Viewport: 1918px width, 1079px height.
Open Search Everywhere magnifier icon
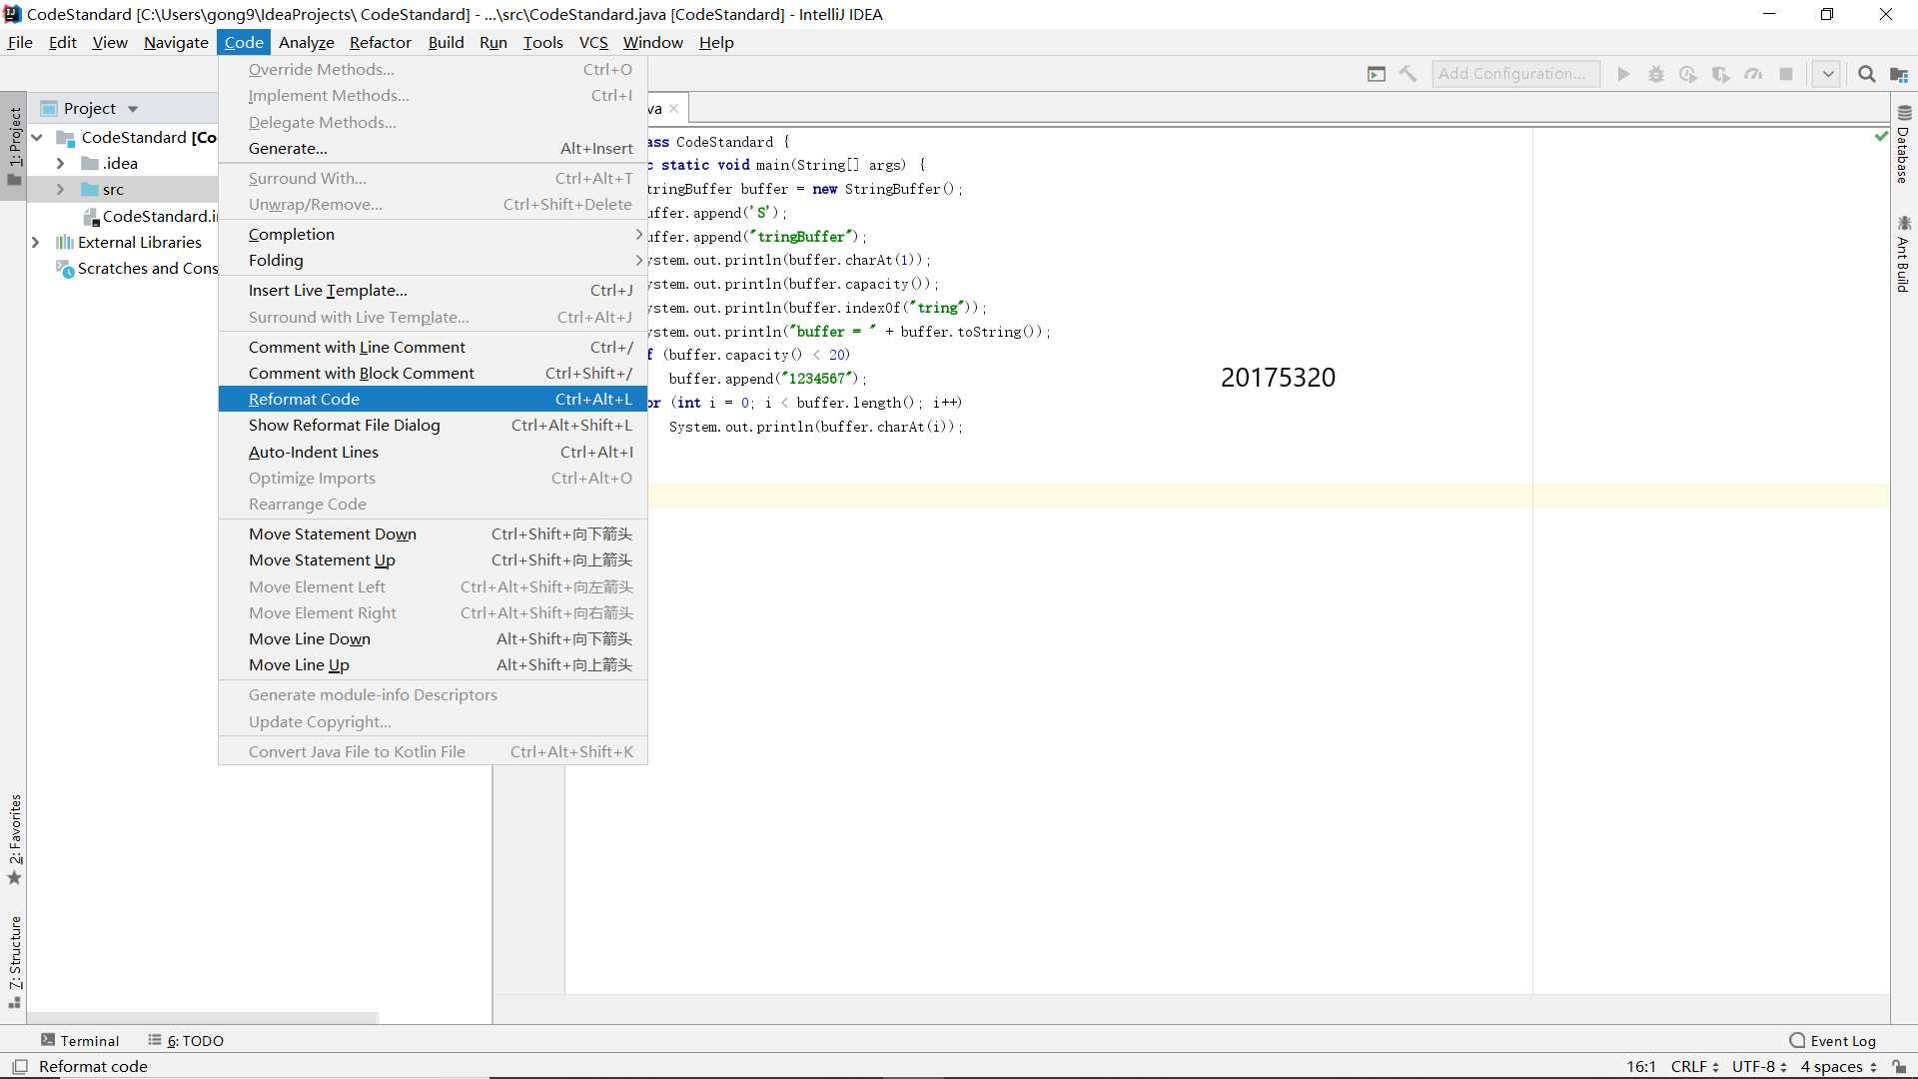1866,74
